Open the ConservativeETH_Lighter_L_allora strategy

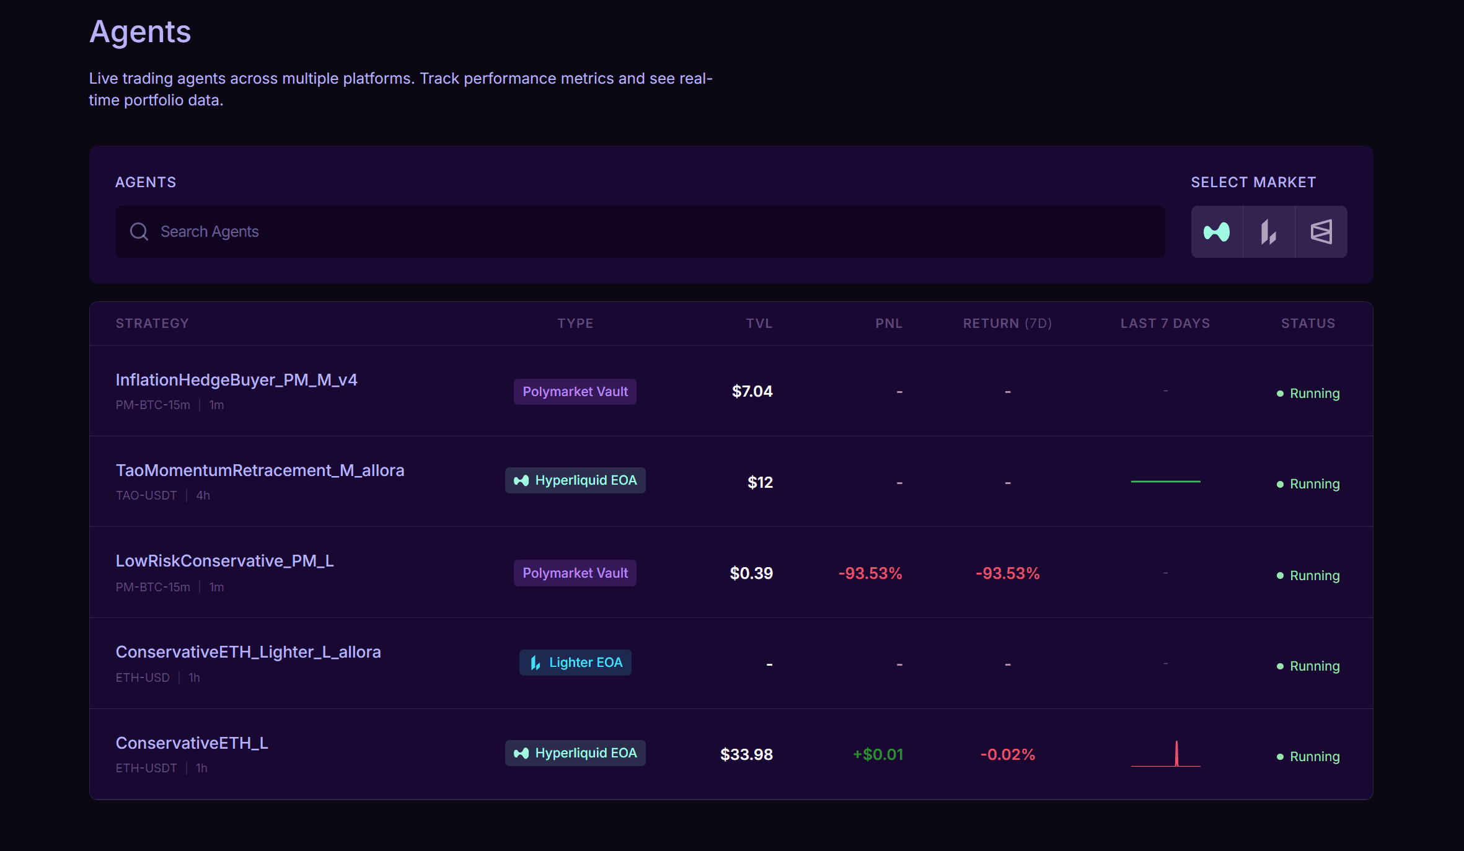click(x=248, y=652)
